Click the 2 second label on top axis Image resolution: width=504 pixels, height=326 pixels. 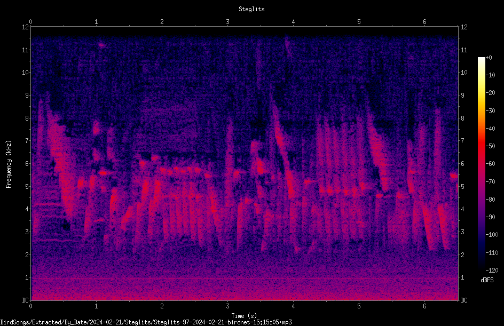pyautogui.click(x=162, y=22)
